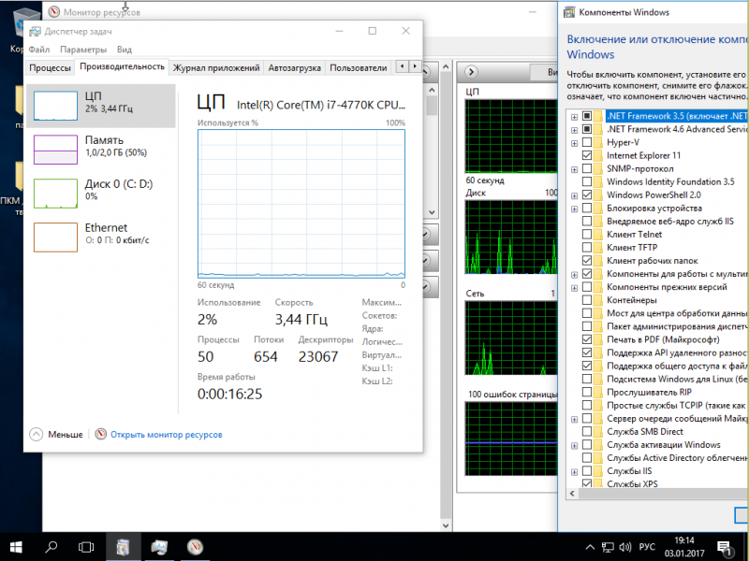Viewport: 749px width, 561px height.
Task: Click the folder icon beside Клиент TFTP
Action: tap(598, 247)
